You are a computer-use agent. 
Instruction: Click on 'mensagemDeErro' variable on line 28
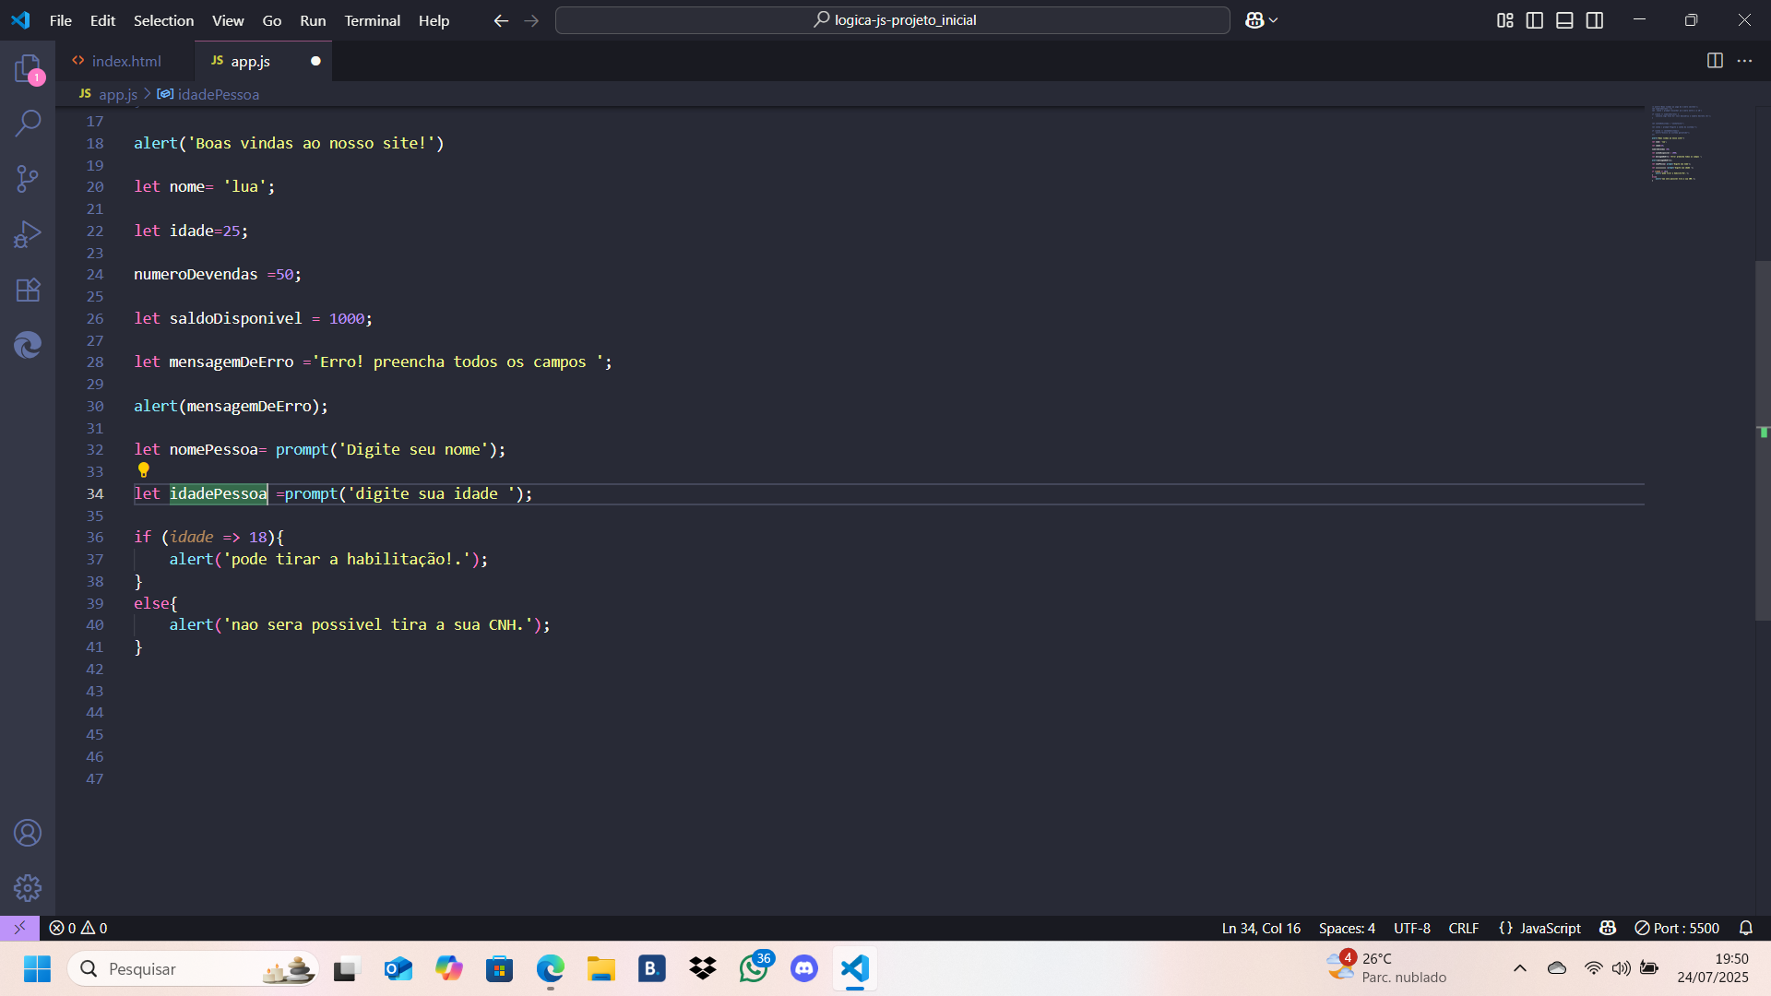click(x=232, y=362)
